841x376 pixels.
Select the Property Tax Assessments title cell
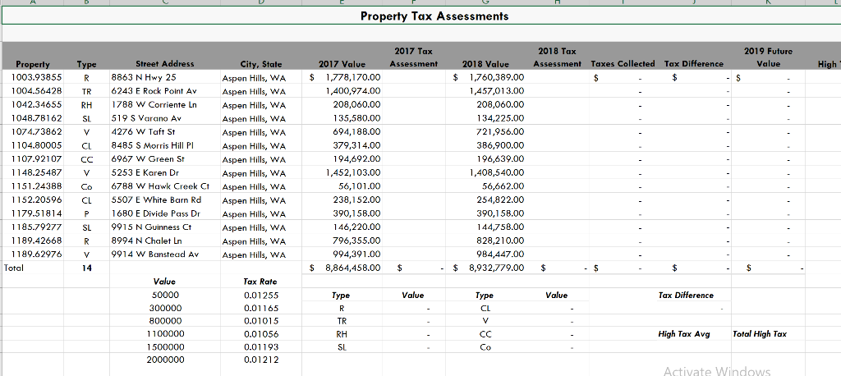click(x=434, y=16)
